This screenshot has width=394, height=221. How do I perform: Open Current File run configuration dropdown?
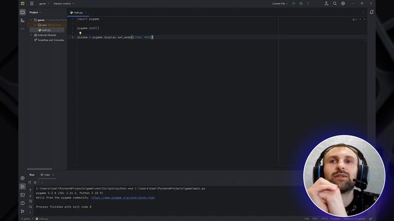[x=279, y=4]
